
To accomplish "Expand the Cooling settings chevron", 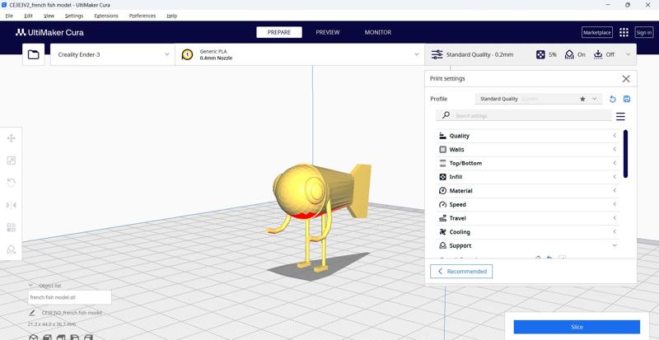I will [615, 231].
